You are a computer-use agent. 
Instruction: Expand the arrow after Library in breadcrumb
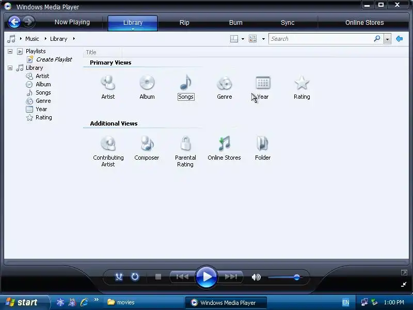(74, 39)
